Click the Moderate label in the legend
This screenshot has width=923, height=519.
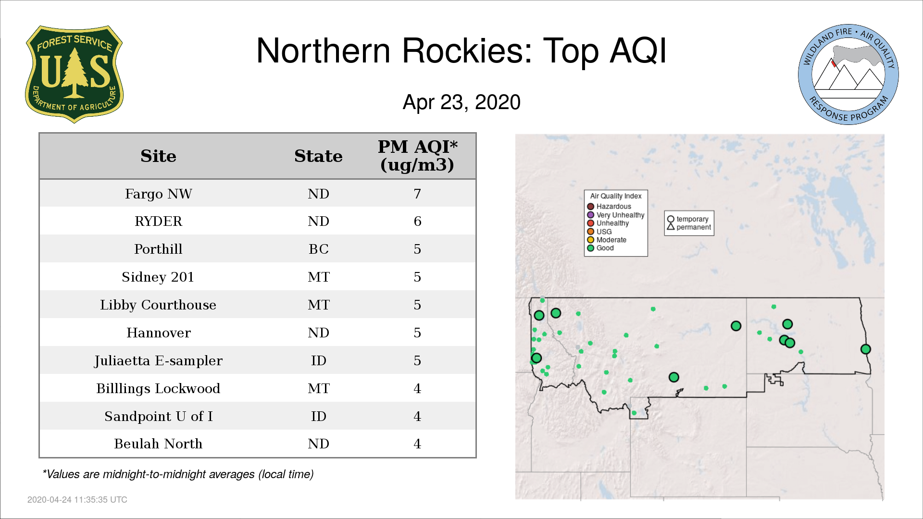tap(611, 240)
